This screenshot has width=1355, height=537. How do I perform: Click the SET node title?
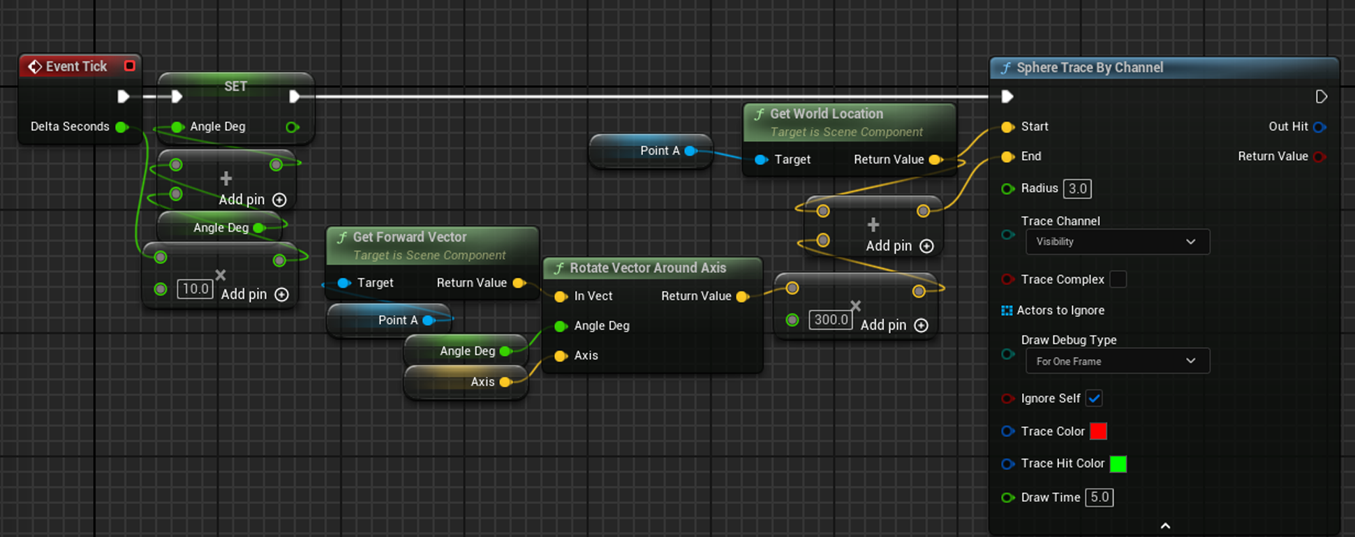[x=235, y=87]
